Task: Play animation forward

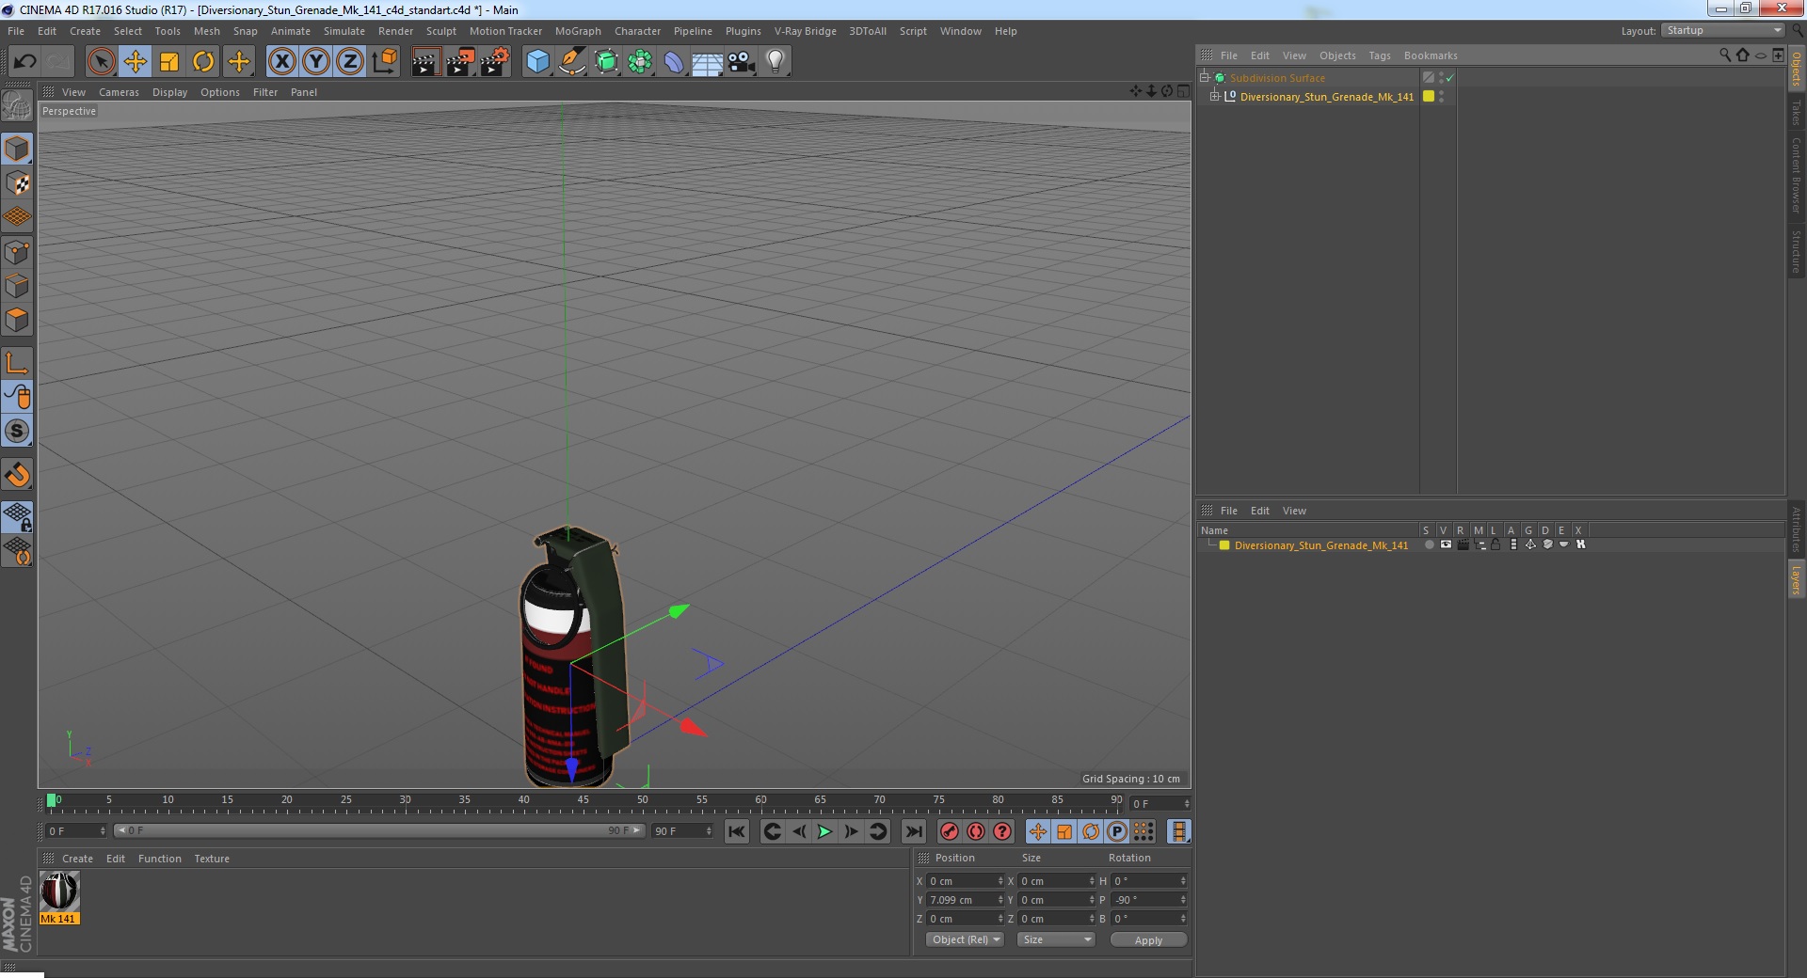Action: [x=824, y=831]
